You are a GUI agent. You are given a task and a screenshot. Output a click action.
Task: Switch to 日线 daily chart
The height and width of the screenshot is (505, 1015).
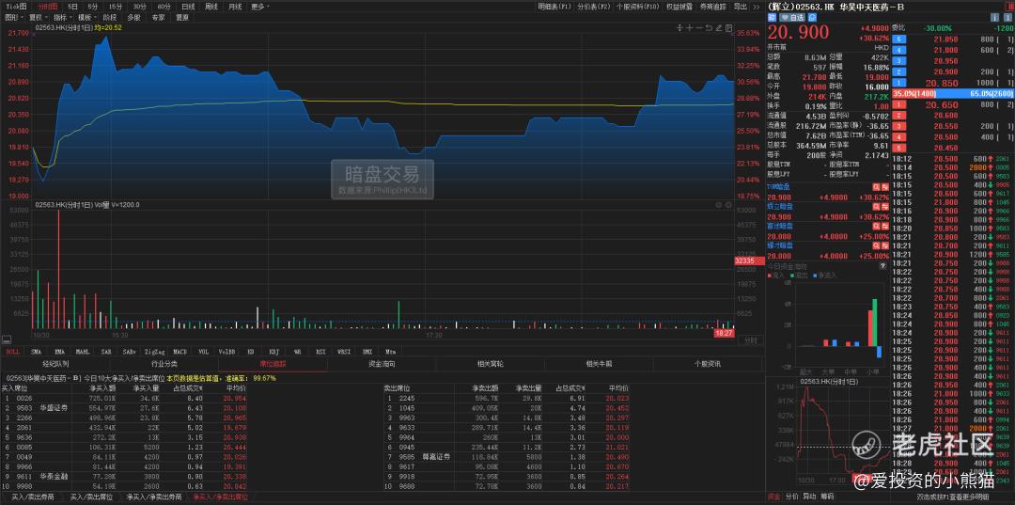point(188,7)
